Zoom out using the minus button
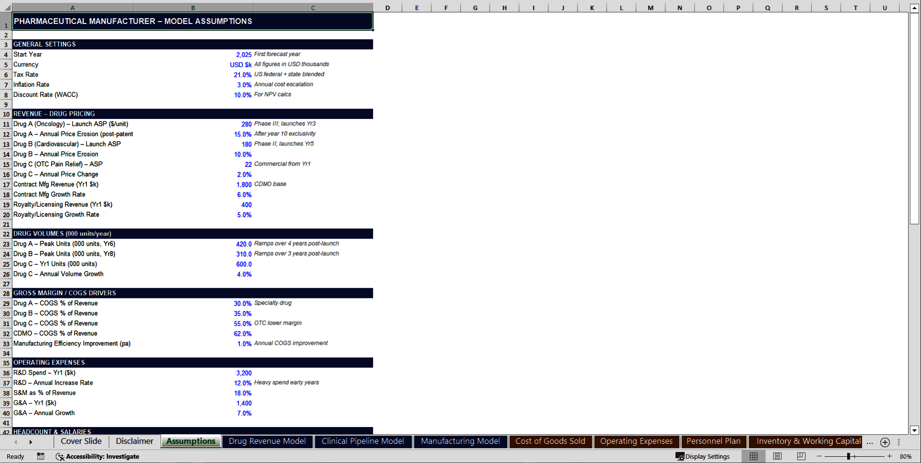Screen dimensions: 921x463 819,456
